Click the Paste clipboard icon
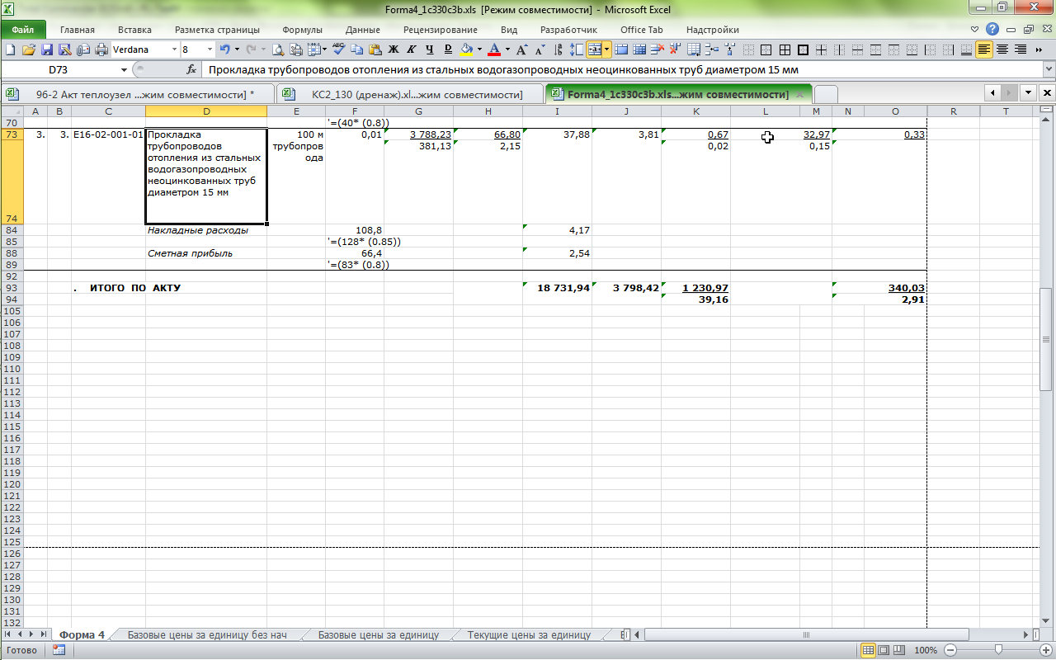The image size is (1056, 660). (375, 49)
